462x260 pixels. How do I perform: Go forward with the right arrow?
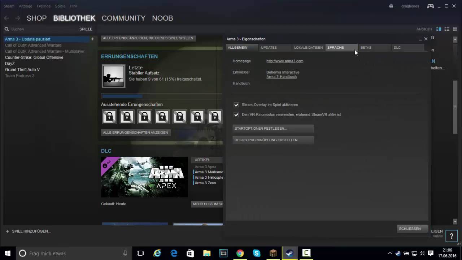[x=18, y=18]
